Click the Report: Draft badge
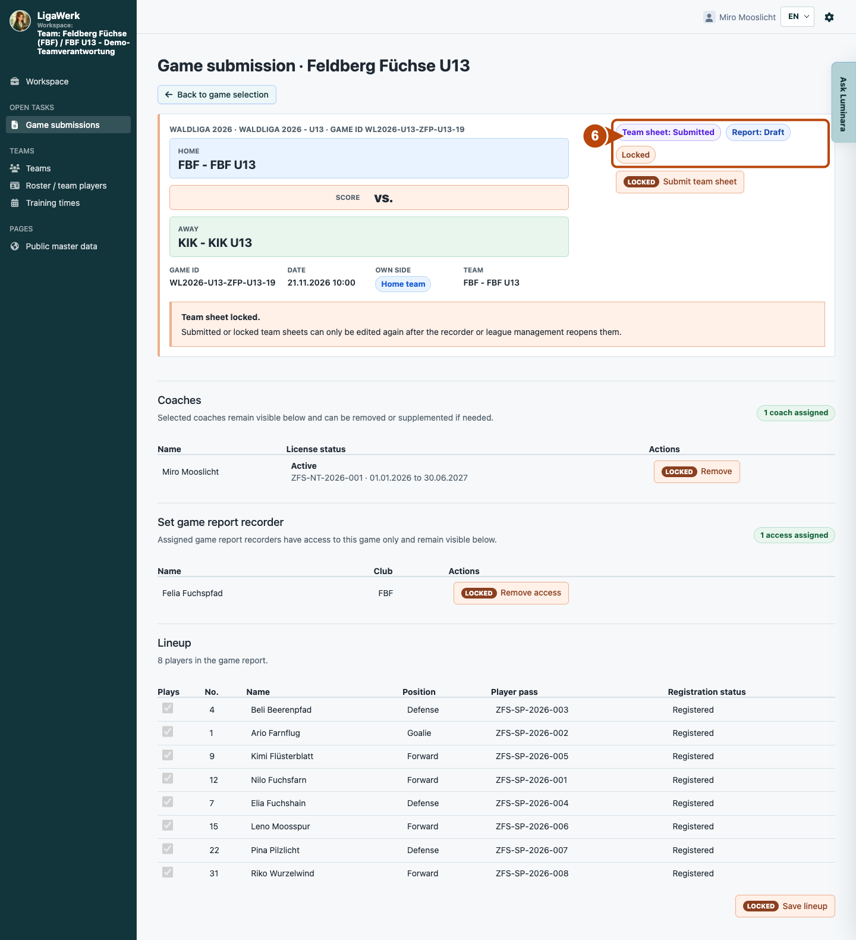The width and height of the screenshot is (856, 940). 758,132
